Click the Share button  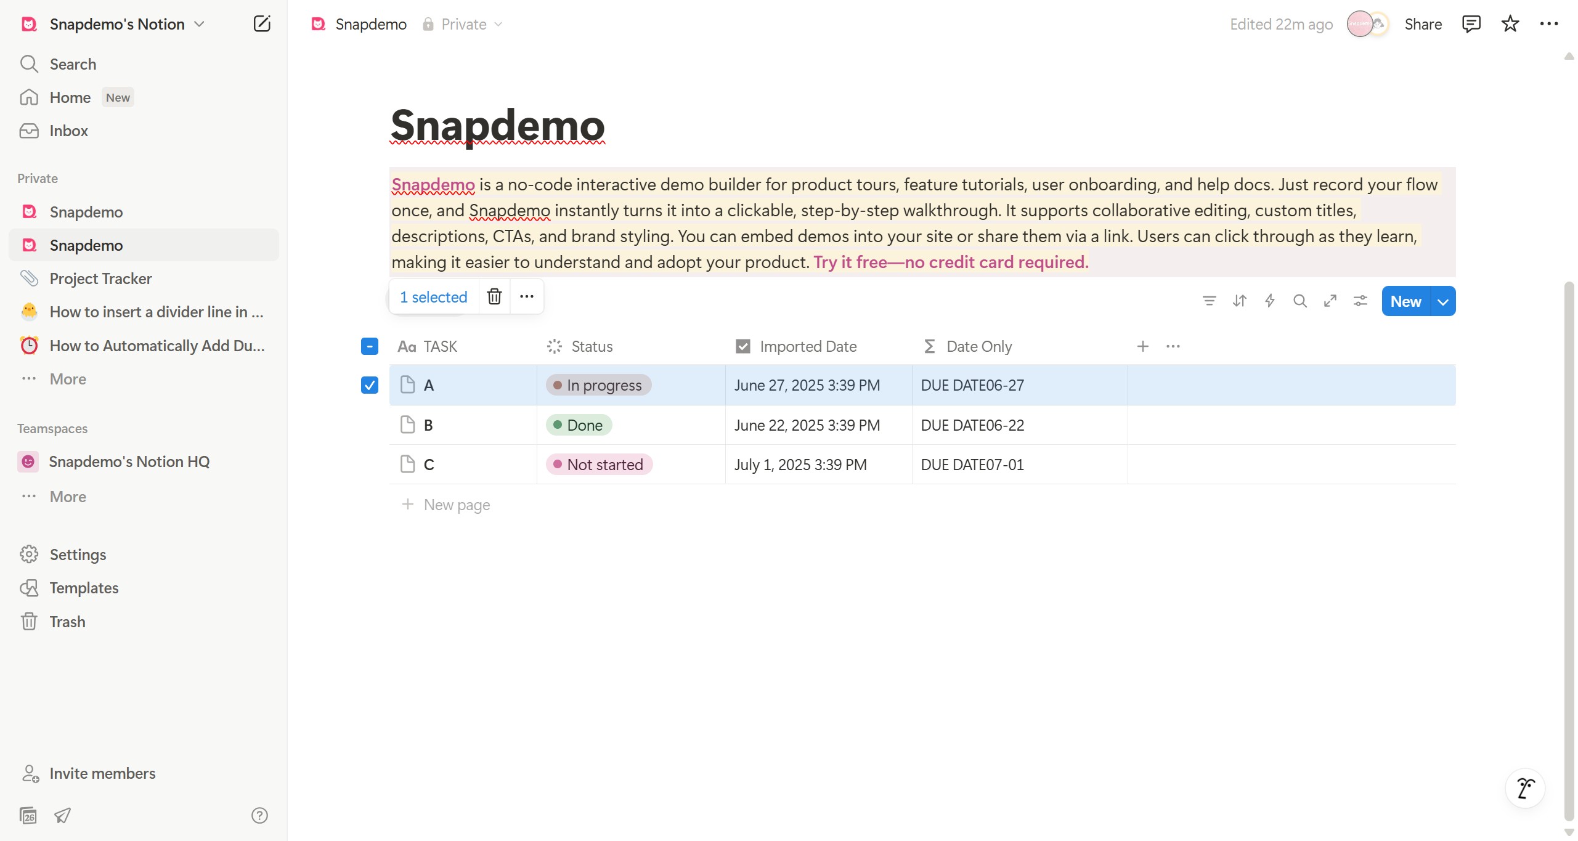pyautogui.click(x=1423, y=24)
